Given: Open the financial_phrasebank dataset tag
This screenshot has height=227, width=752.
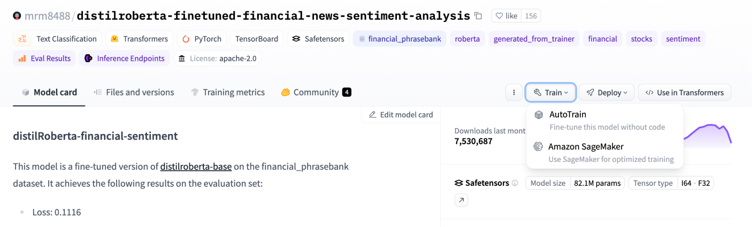Looking at the screenshot, I should tap(400, 39).
